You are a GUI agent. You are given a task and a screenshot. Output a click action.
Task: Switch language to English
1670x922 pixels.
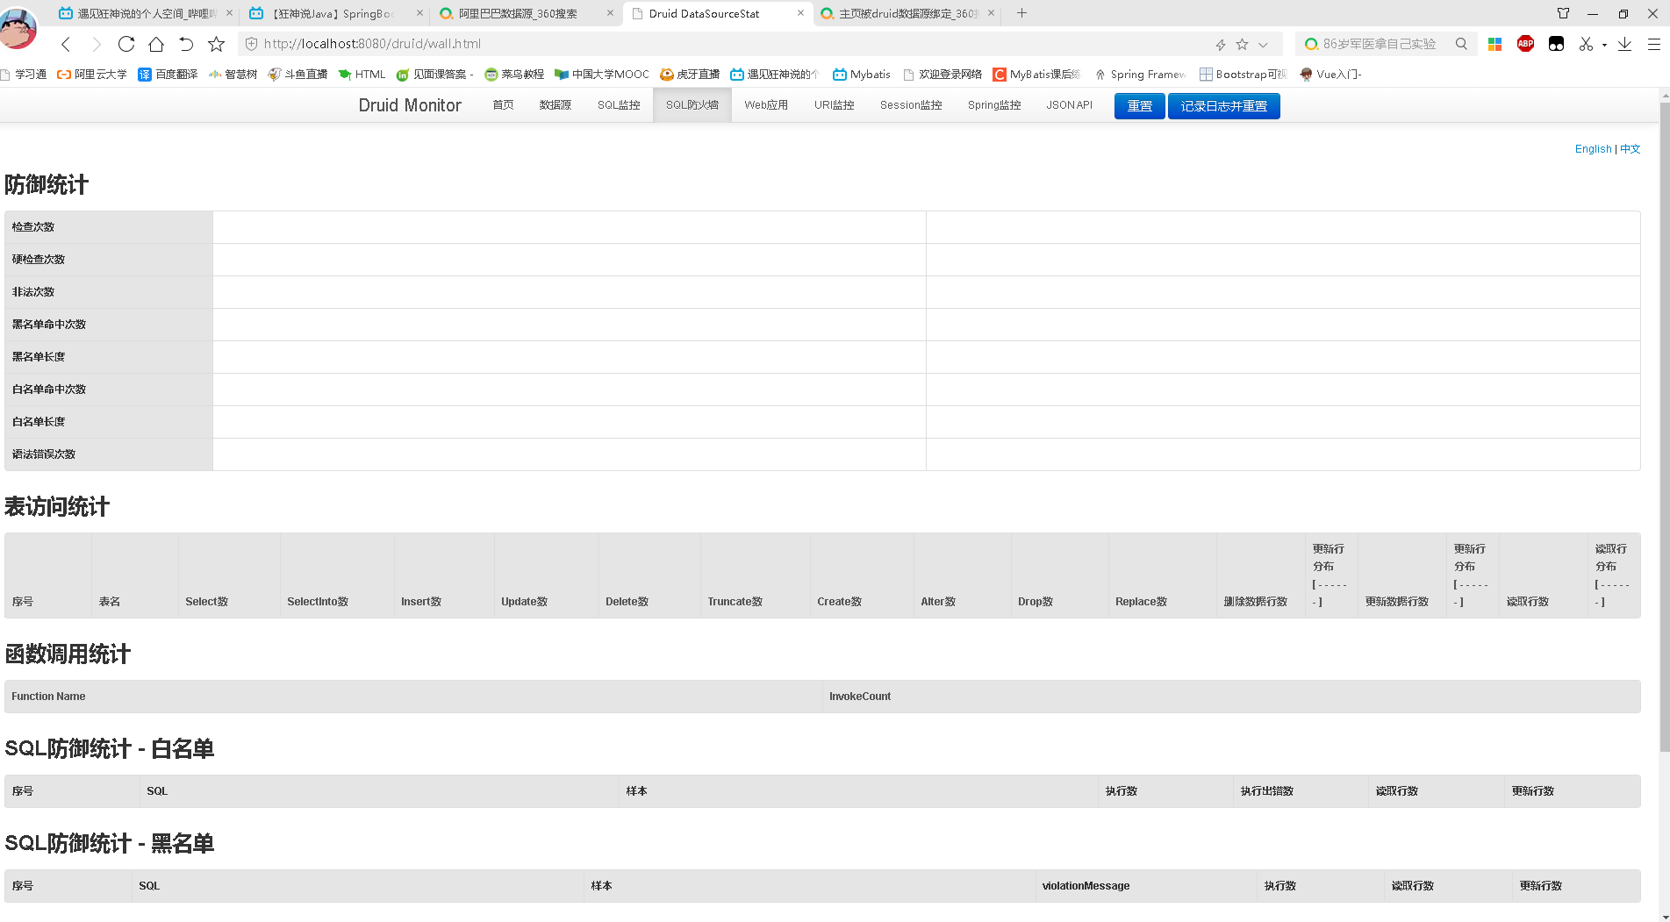(1593, 149)
